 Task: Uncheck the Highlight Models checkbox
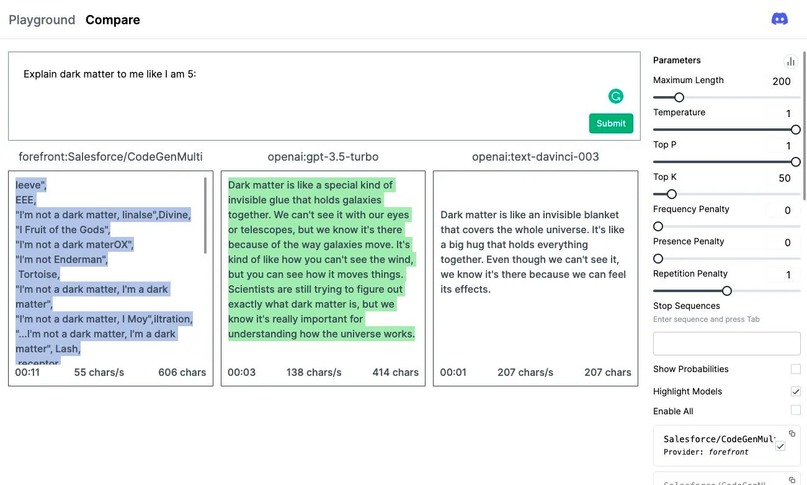pos(796,391)
